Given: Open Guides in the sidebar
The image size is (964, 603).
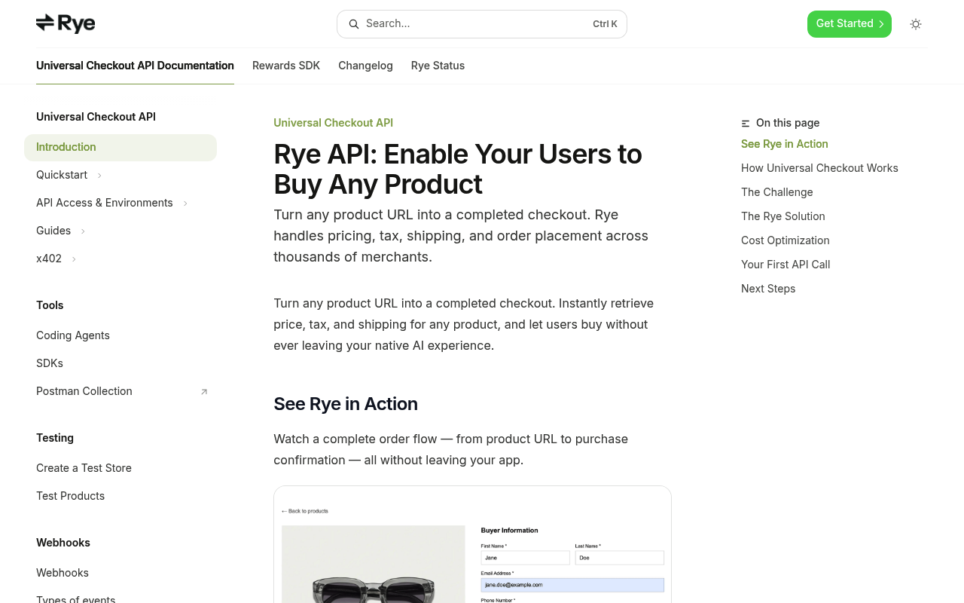Looking at the screenshot, I should click(x=53, y=231).
